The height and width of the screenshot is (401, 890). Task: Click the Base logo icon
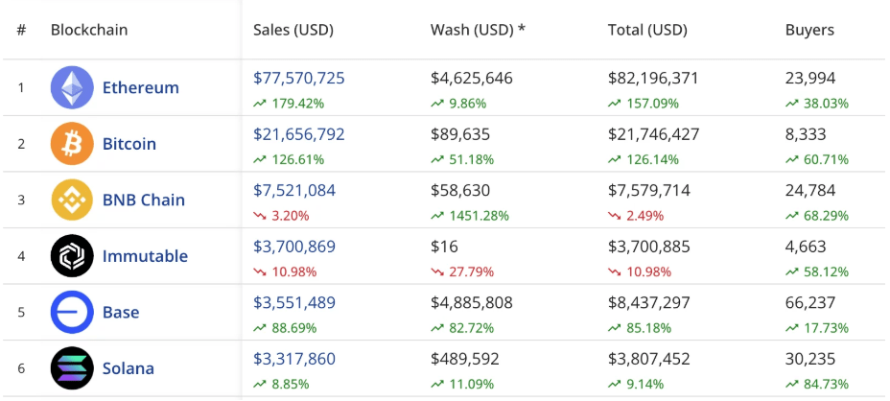pos(72,313)
